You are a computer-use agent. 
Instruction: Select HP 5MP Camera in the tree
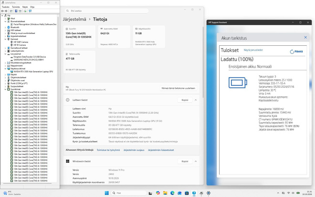click(x=21, y=42)
